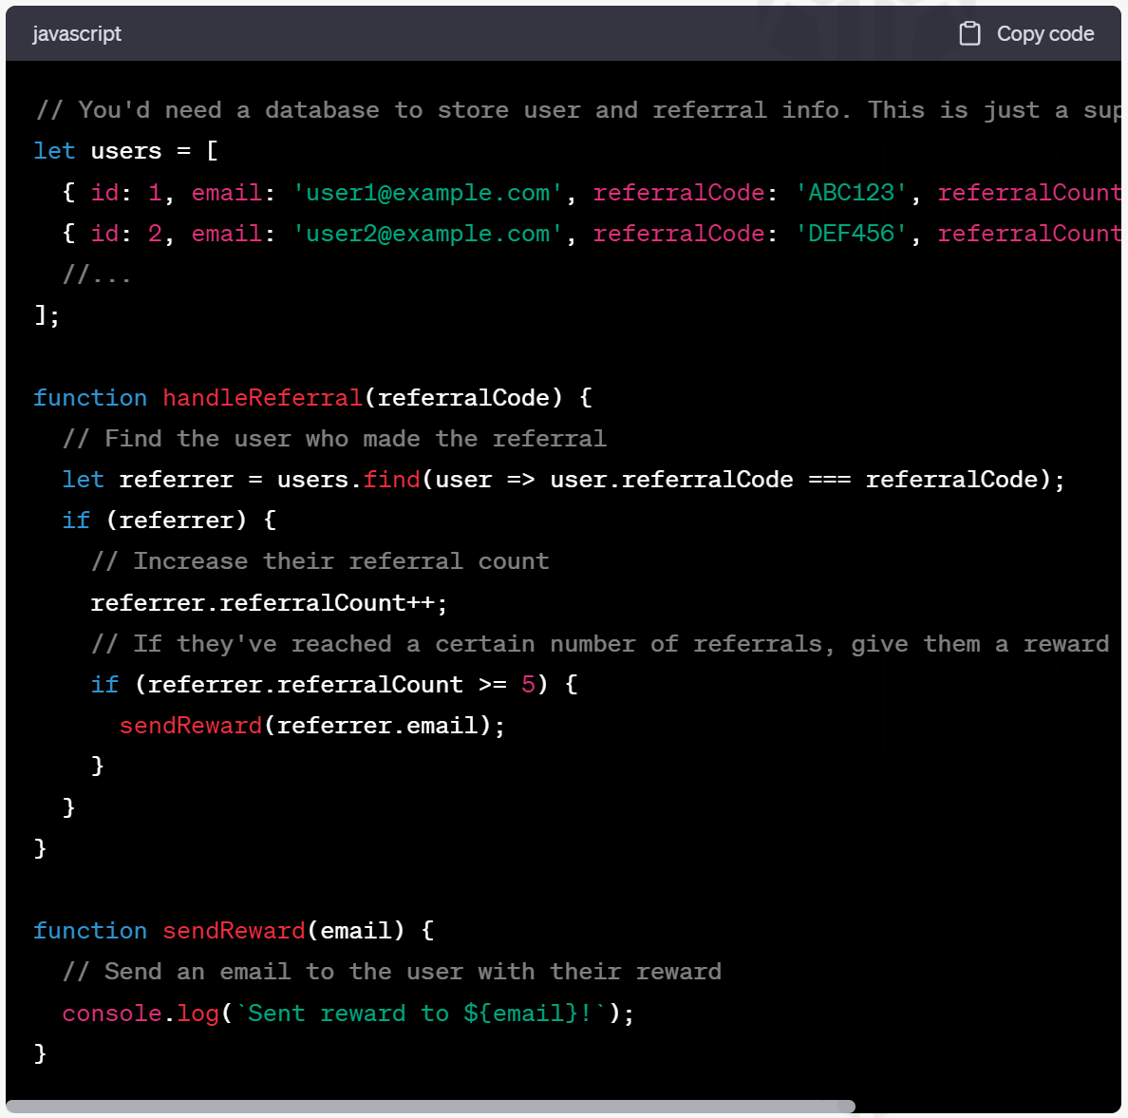Click the javascript language label
Viewport: 1128px width, 1118px height.
coord(77,34)
